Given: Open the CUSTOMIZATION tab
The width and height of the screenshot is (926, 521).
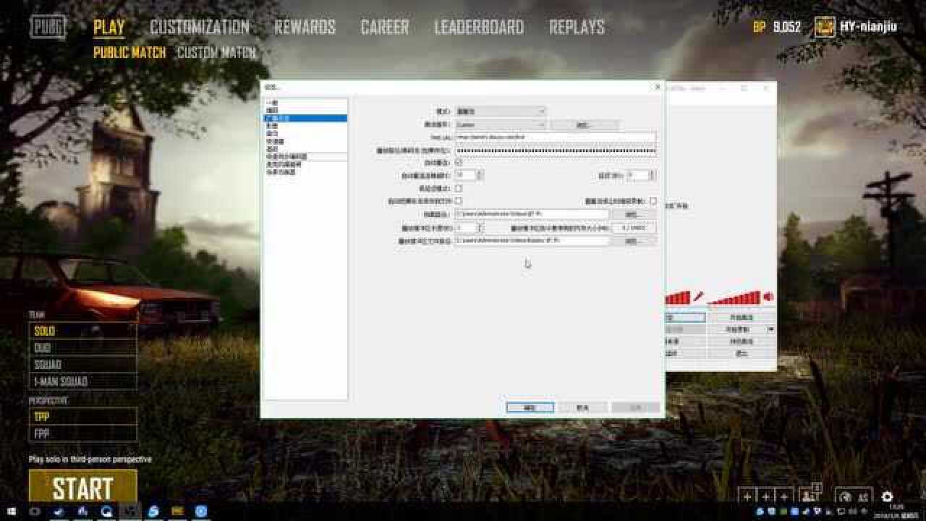Looking at the screenshot, I should click(x=200, y=27).
